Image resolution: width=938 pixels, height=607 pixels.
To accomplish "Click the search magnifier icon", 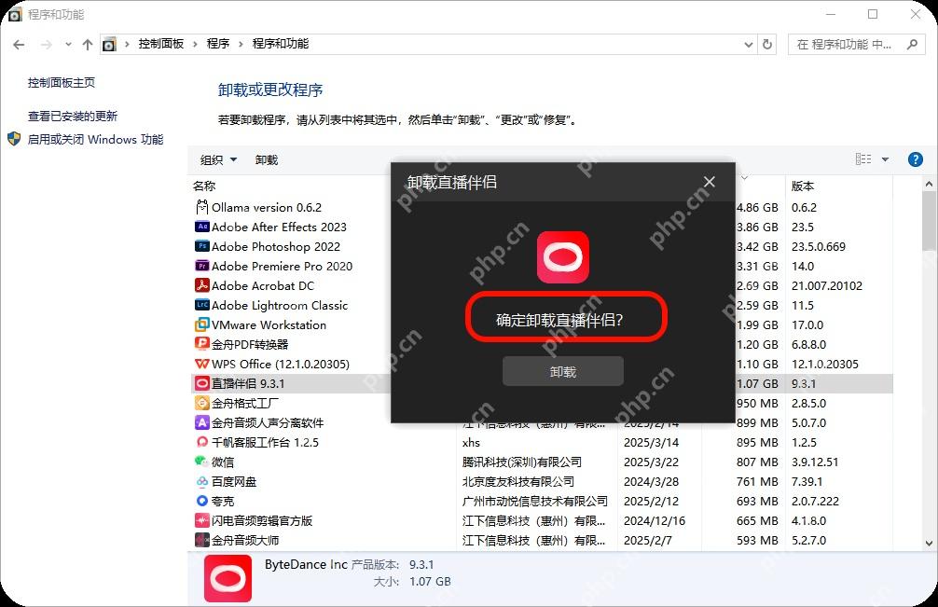I will point(912,44).
